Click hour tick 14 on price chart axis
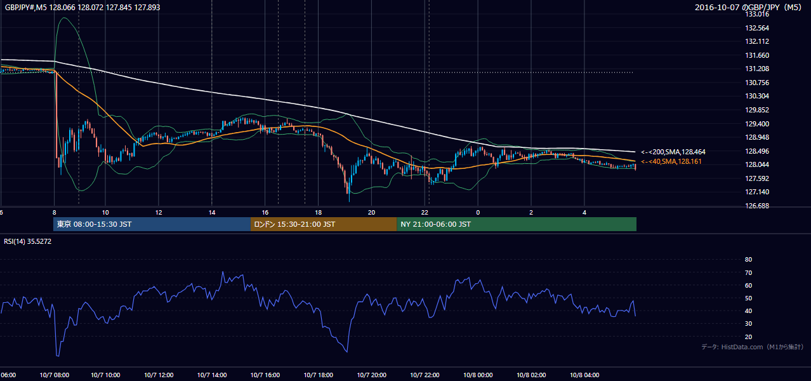The height and width of the screenshot is (381, 811). tap(212, 212)
